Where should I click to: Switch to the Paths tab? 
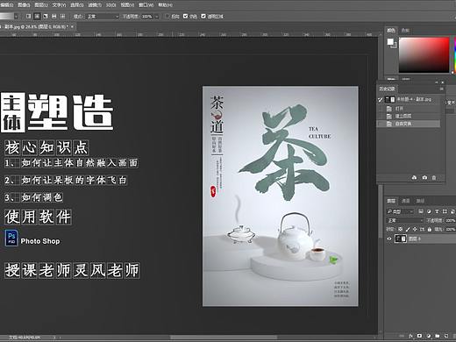click(420, 201)
